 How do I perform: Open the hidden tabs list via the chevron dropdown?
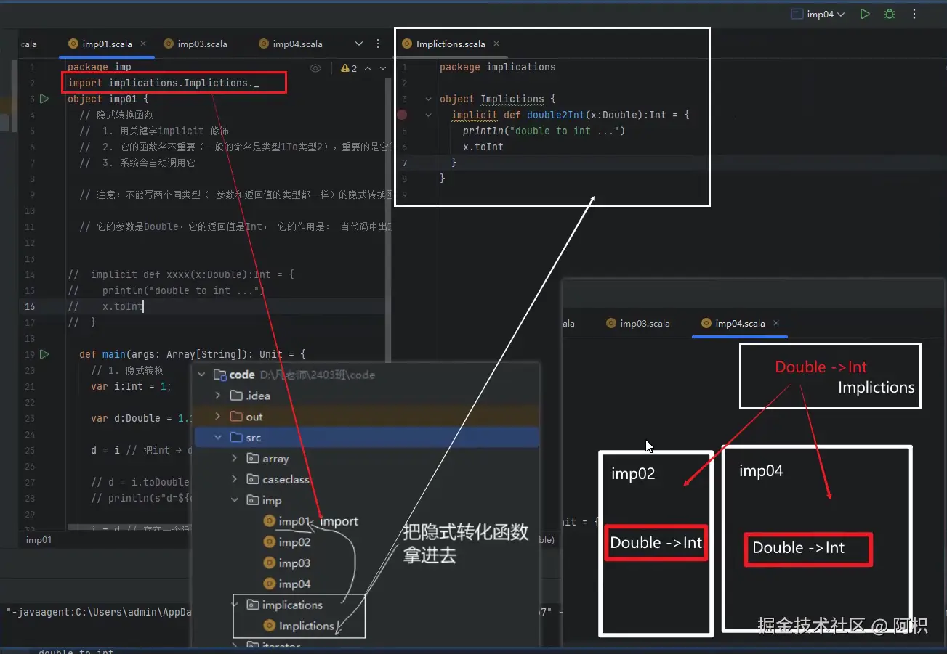tap(358, 44)
